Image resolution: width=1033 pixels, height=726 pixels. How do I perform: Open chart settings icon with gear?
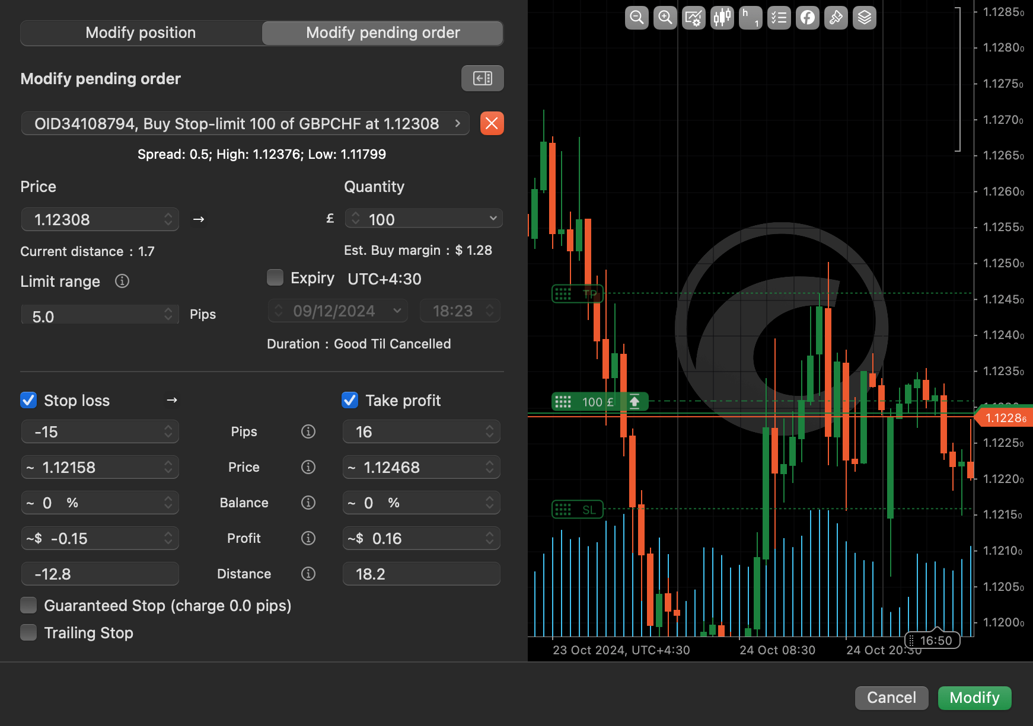point(693,18)
